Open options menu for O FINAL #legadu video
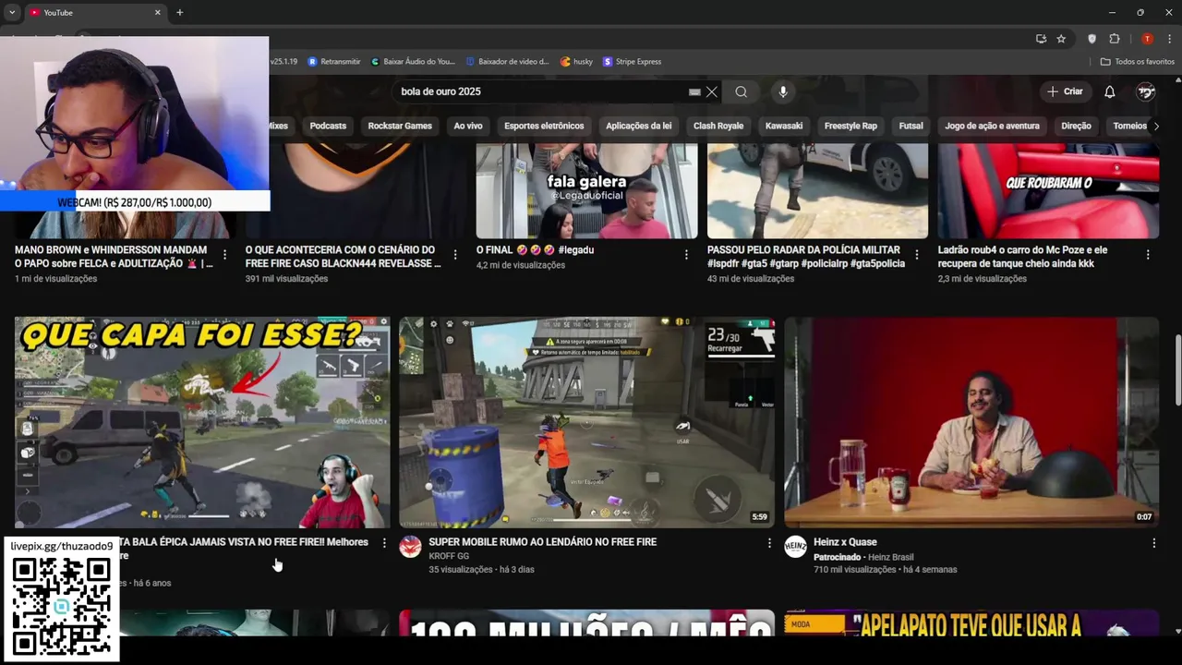This screenshot has height=665, width=1182. pos(686,254)
